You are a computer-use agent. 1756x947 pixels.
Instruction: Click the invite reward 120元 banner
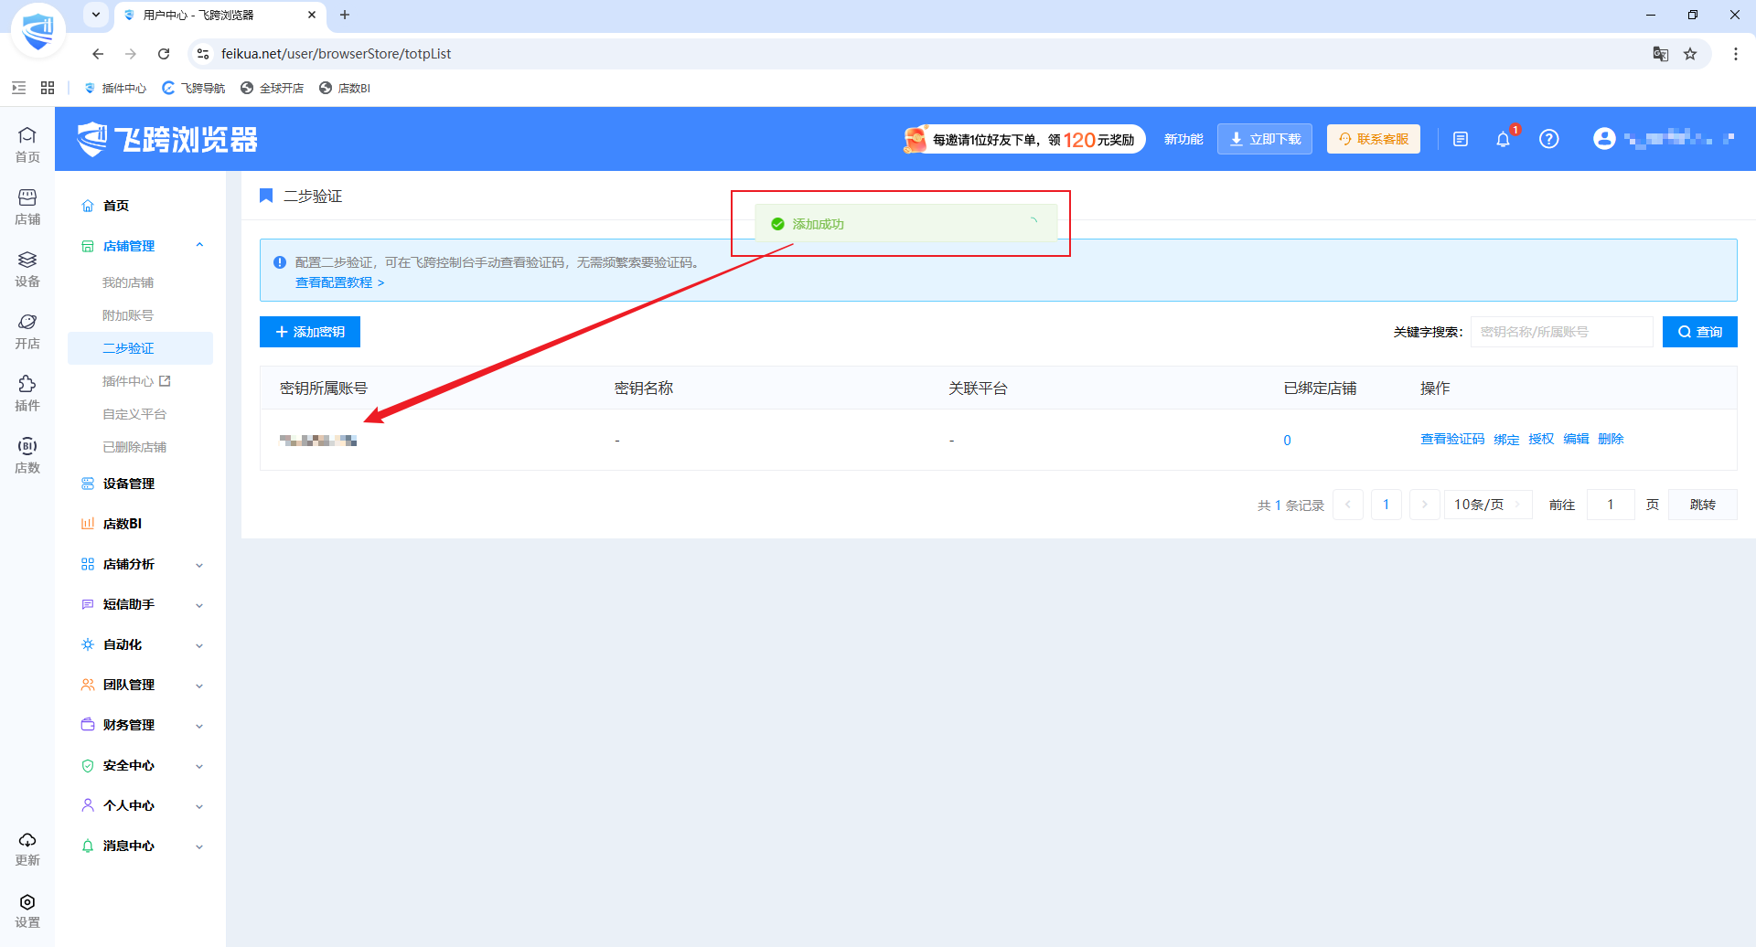pos(1023,139)
